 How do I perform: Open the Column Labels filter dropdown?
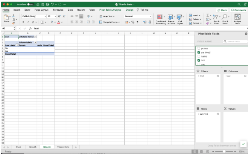pos(35,42)
